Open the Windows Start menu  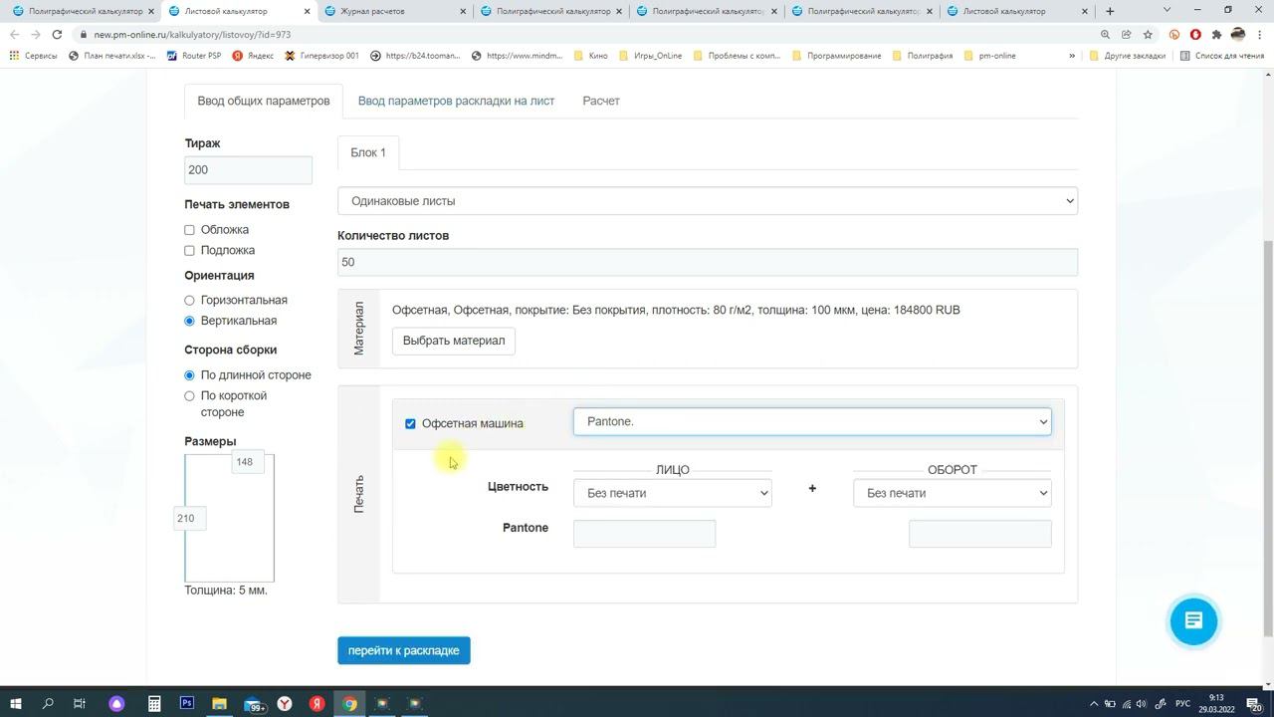15,704
